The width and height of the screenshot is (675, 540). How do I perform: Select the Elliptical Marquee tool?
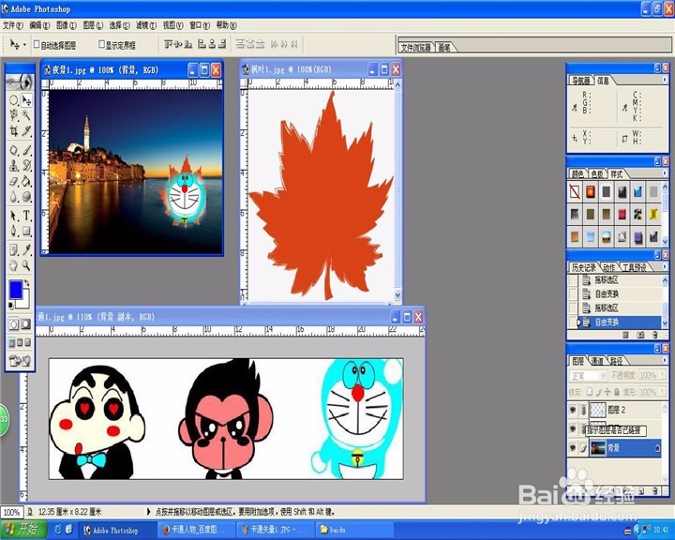click(13, 100)
